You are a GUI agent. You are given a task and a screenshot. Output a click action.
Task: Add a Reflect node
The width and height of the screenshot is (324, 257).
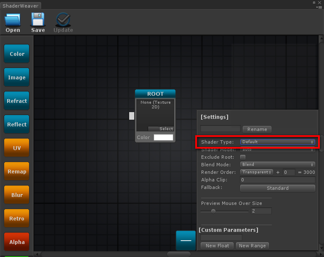tap(17, 124)
